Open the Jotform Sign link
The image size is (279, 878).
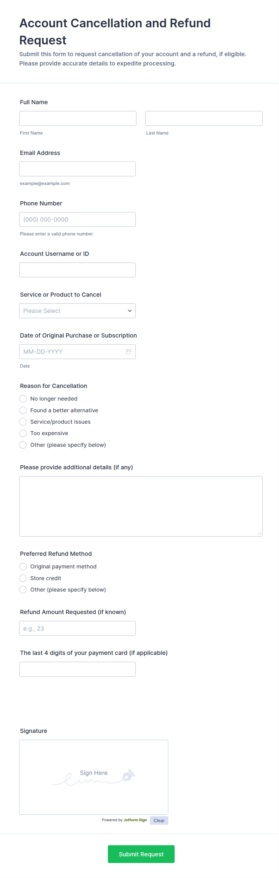click(x=135, y=820)
